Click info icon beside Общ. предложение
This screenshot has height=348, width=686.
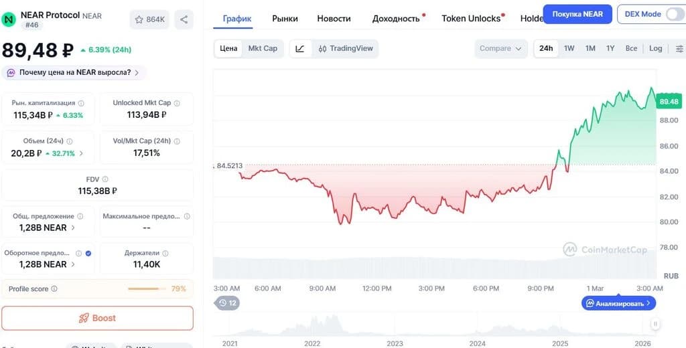pos(80,216)
